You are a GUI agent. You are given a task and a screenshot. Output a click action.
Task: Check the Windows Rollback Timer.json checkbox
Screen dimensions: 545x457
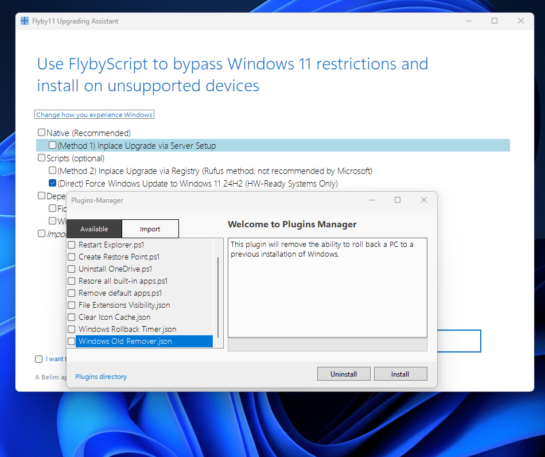click(71, 329)
